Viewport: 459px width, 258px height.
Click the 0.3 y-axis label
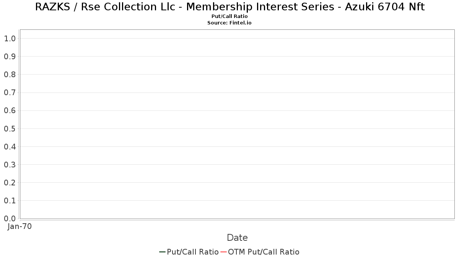(x=10, y=165)
